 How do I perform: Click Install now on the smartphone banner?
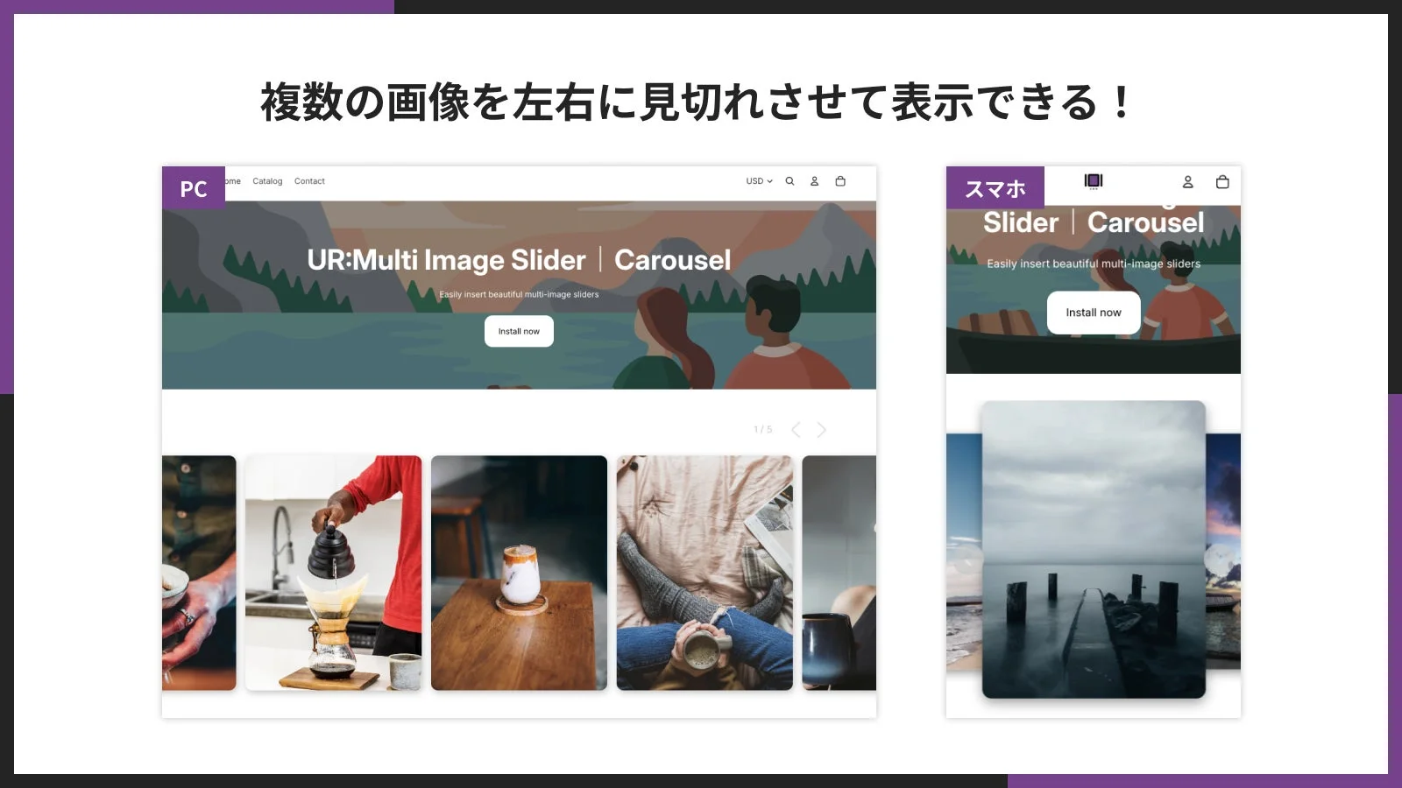click(1093, 312)
